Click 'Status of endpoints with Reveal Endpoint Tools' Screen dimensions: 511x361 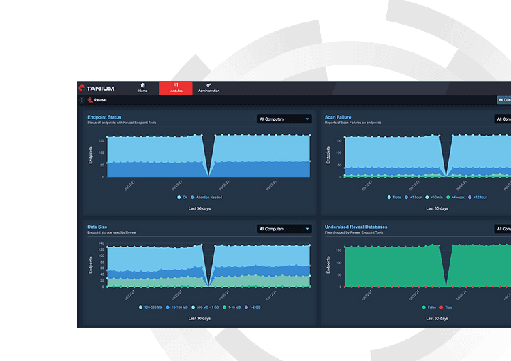(x=121, y=123)
